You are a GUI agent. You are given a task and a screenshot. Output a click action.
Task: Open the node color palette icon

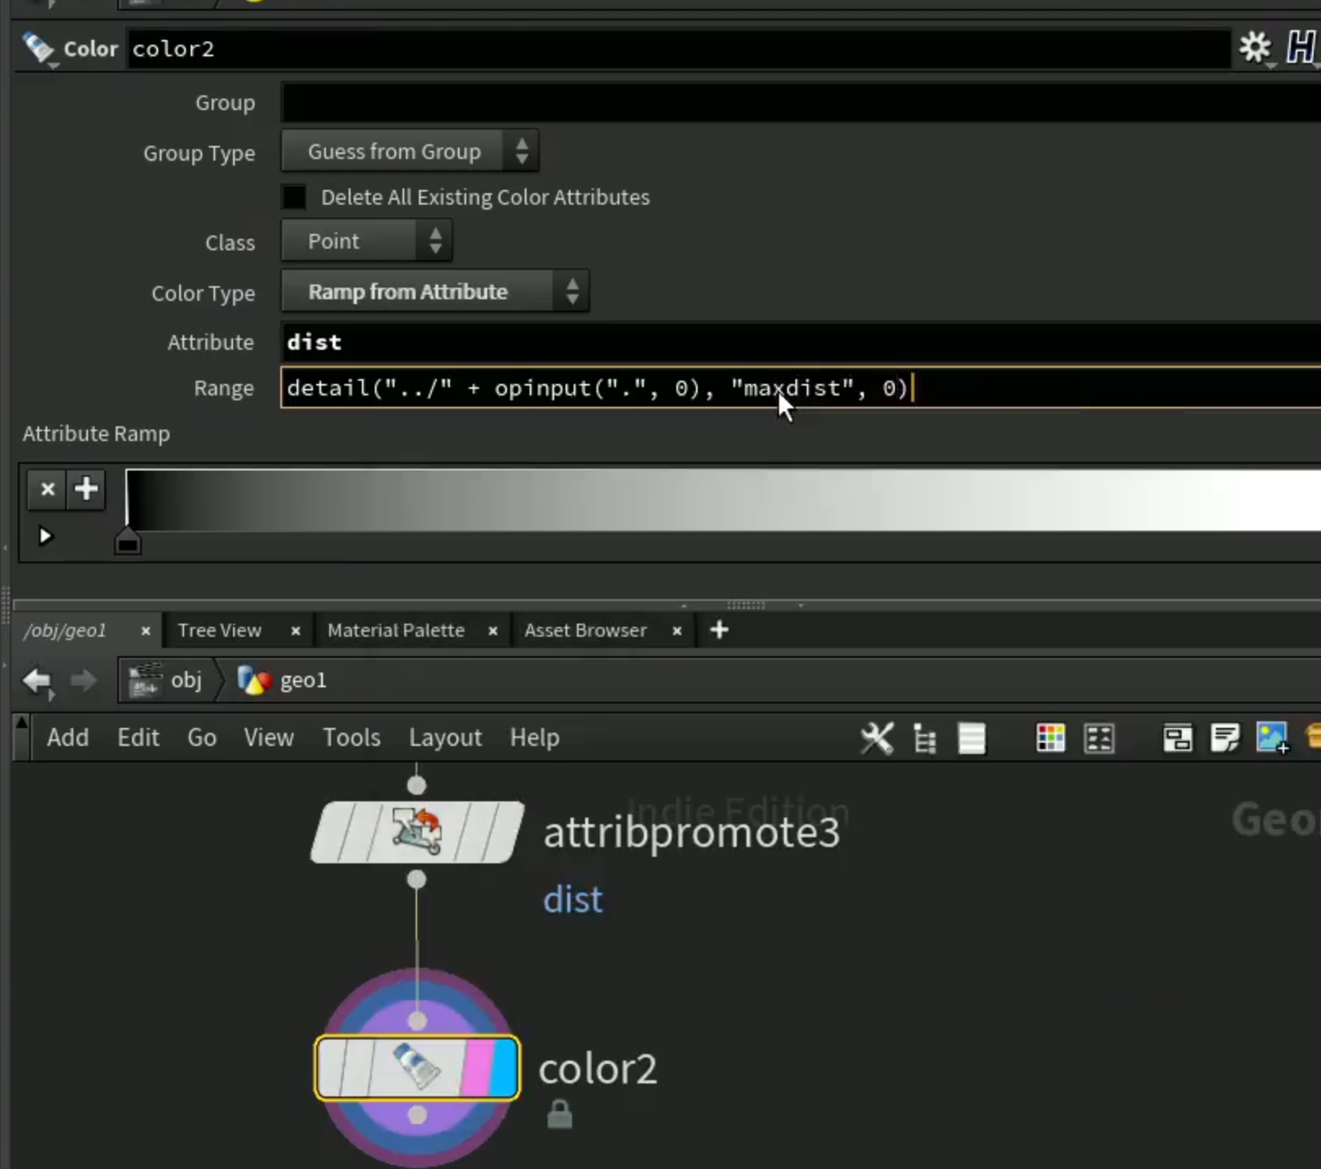pyautogui.click(x=1050, y=739)
